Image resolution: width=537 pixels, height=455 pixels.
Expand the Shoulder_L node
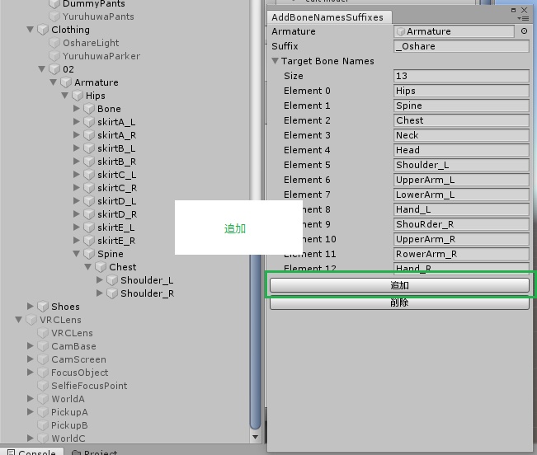coord(100,280)
